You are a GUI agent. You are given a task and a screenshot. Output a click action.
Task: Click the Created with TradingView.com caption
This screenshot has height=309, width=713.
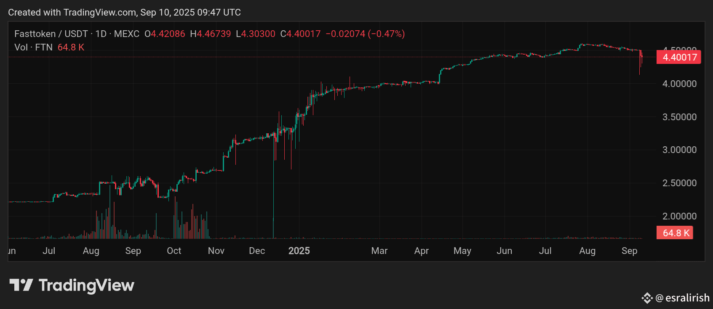[124, 12]
